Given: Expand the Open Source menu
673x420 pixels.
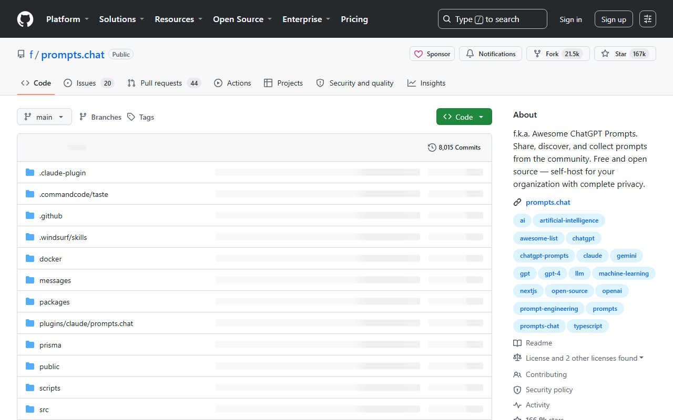Looking at the screenshot, I should click(x=242, y=19).
